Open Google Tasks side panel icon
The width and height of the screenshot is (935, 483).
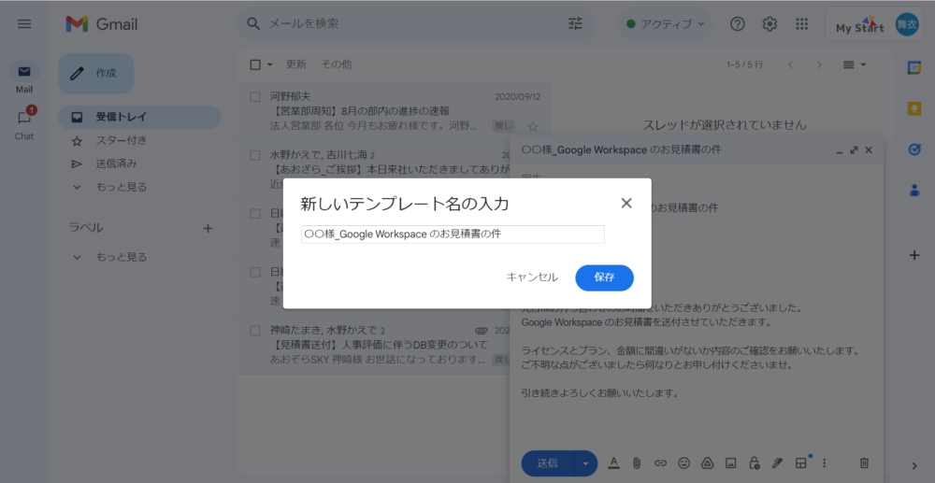(x=914, y=149)
